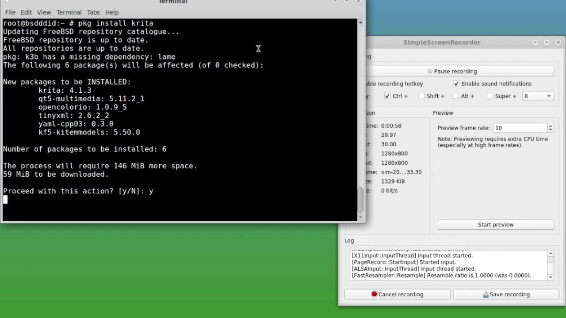Click the '[PageRecord::StartInput] Started input' log line

404,262
